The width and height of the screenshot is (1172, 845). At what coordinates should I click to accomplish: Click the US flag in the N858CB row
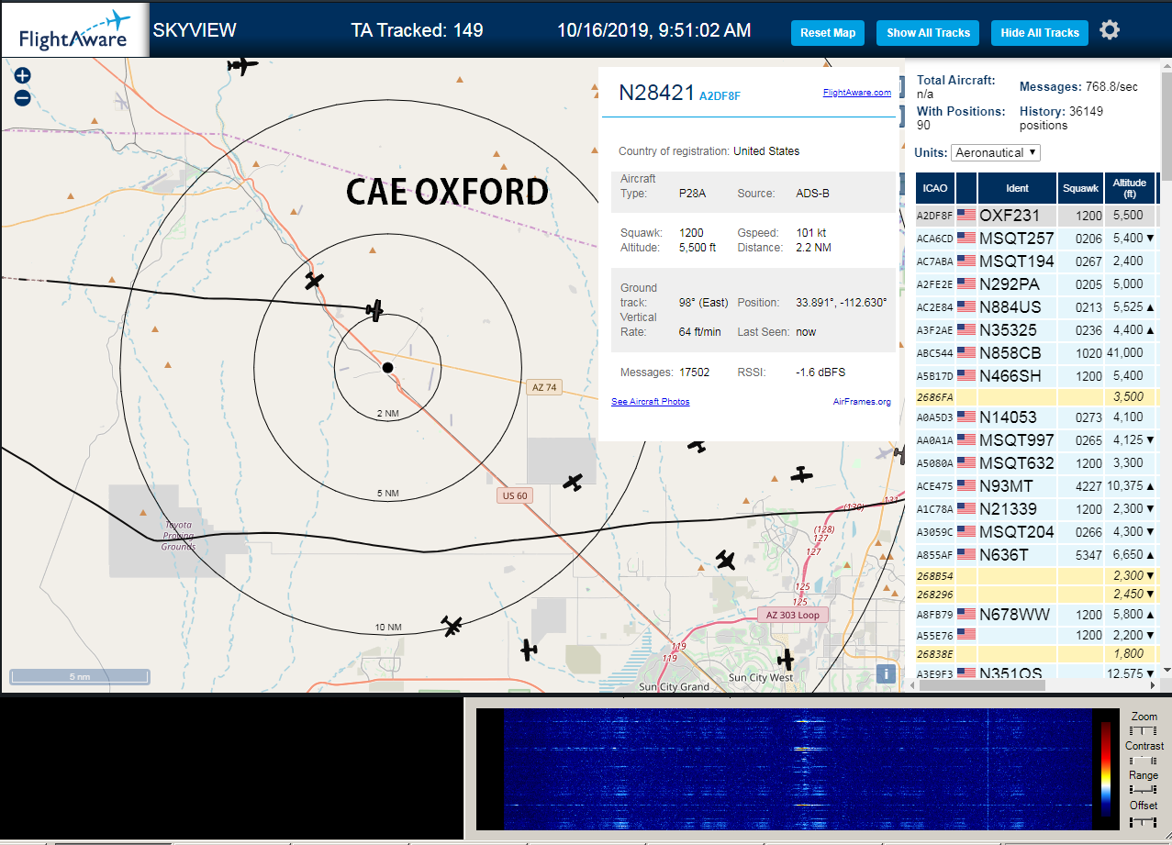click(x=966, y=353)
